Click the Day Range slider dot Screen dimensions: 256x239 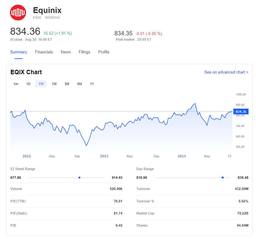coord(222,178)
